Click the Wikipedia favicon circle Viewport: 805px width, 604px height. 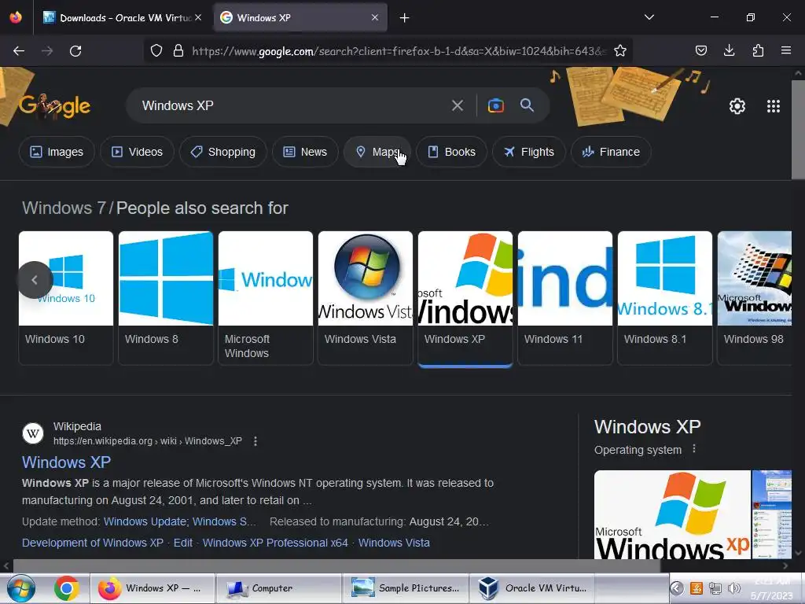pyautogui.click(x=33, y=433)
